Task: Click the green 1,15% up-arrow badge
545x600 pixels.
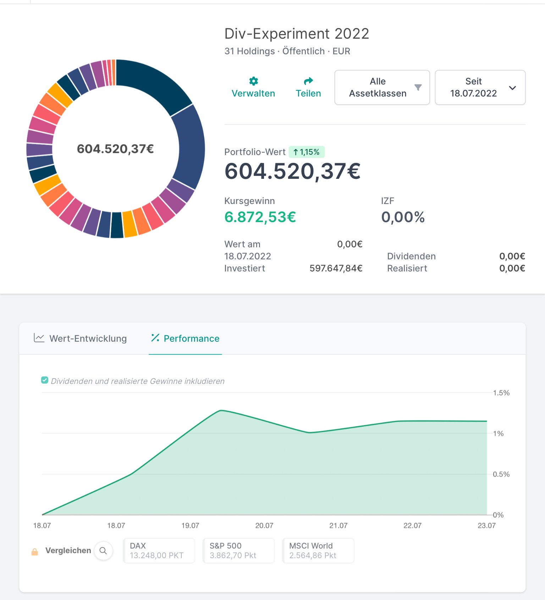Action: 307,152
